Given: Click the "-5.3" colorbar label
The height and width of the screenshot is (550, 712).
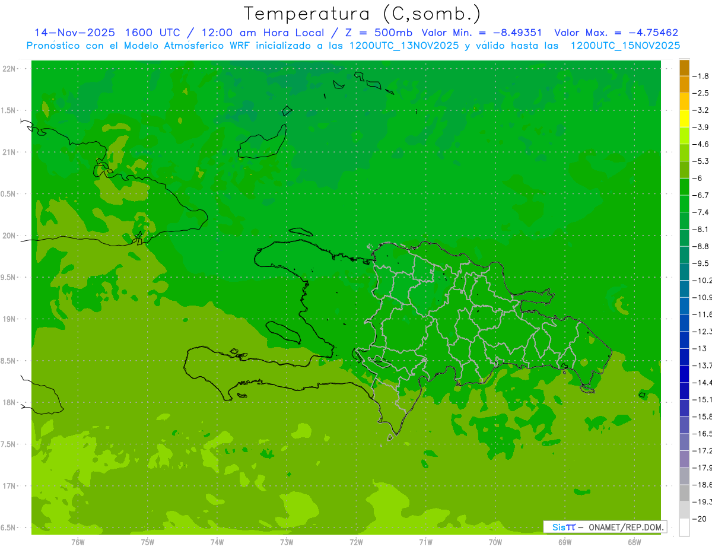Looking at the screenshot, I should (701, 161).
